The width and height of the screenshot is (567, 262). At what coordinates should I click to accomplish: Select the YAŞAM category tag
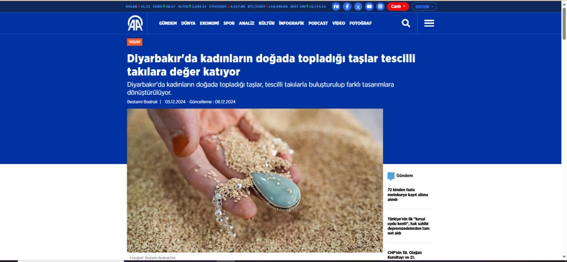pos(135,42)
